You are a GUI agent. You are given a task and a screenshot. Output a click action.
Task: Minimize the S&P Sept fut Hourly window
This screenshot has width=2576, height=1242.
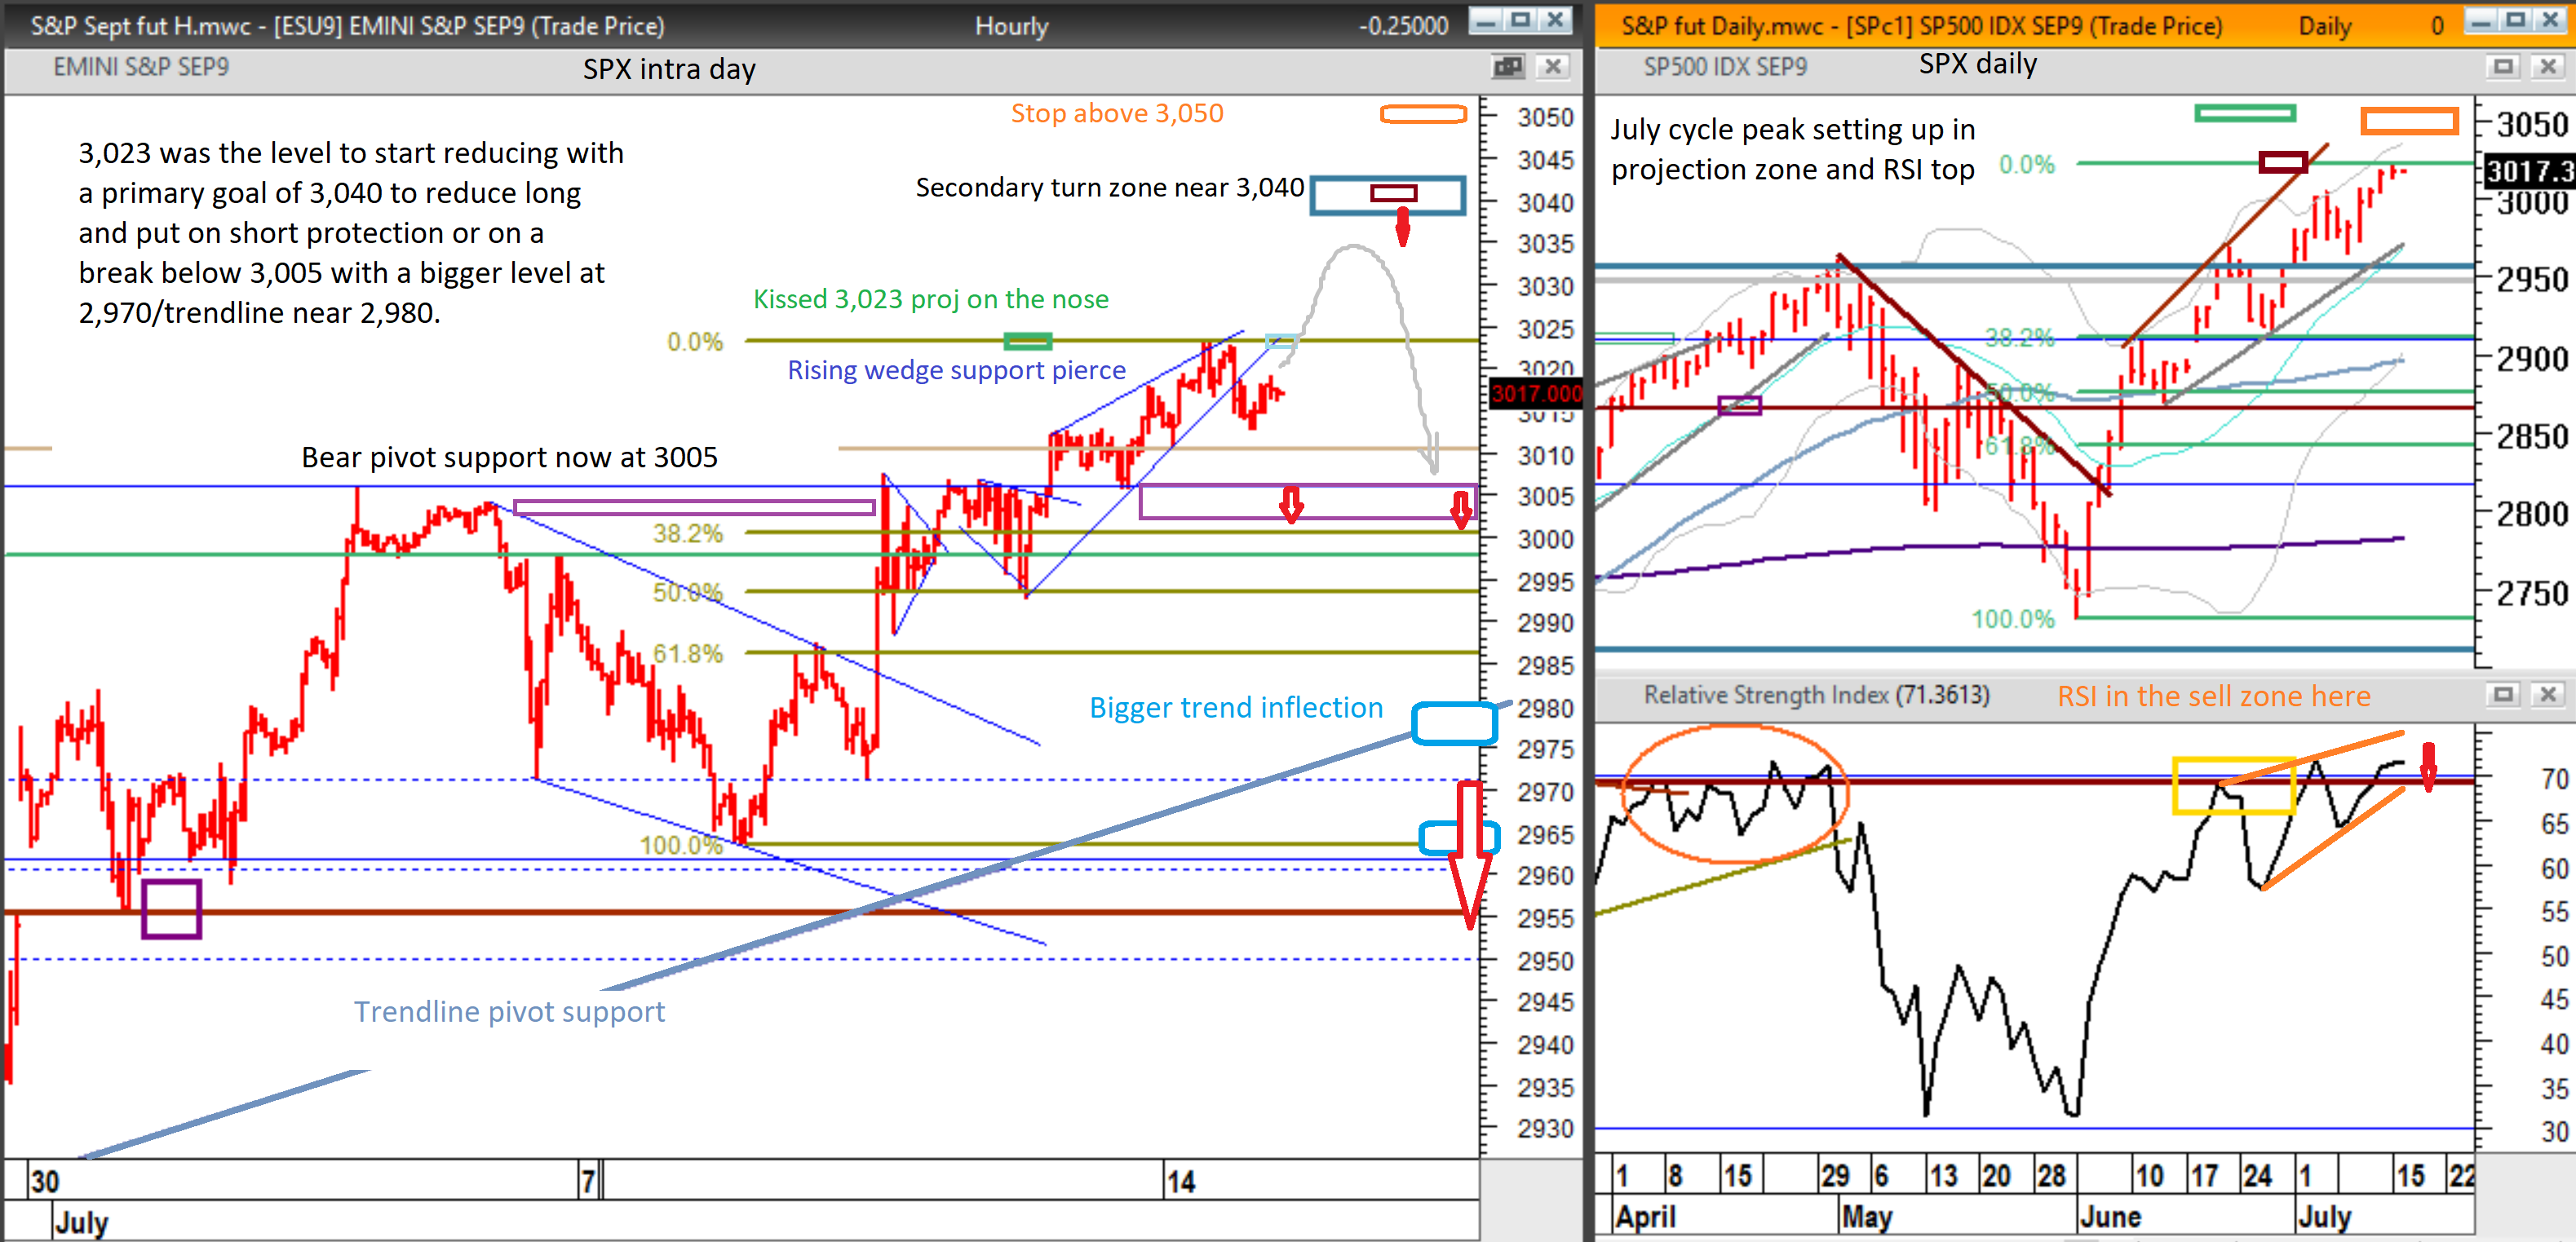pyautogui.click(x=1486, y=21)
